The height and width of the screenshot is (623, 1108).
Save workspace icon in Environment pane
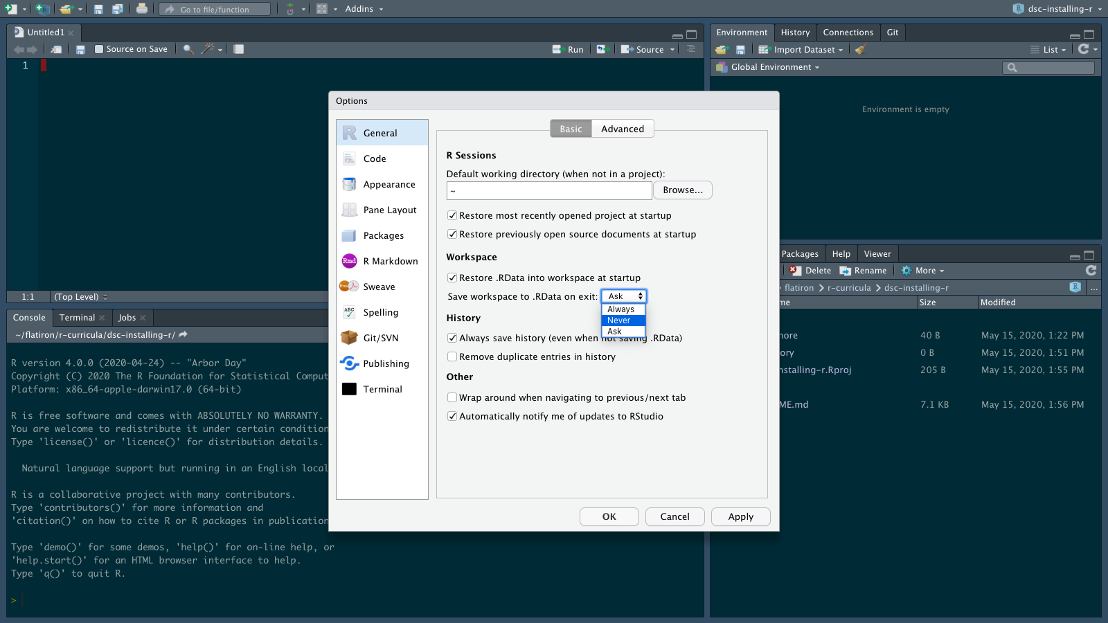coord(740,50)
